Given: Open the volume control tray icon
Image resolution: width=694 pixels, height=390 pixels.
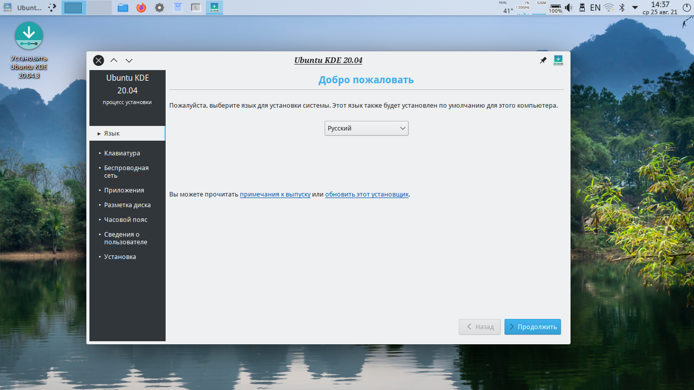Looking at the screenshot, I should [x=569, y=8].
